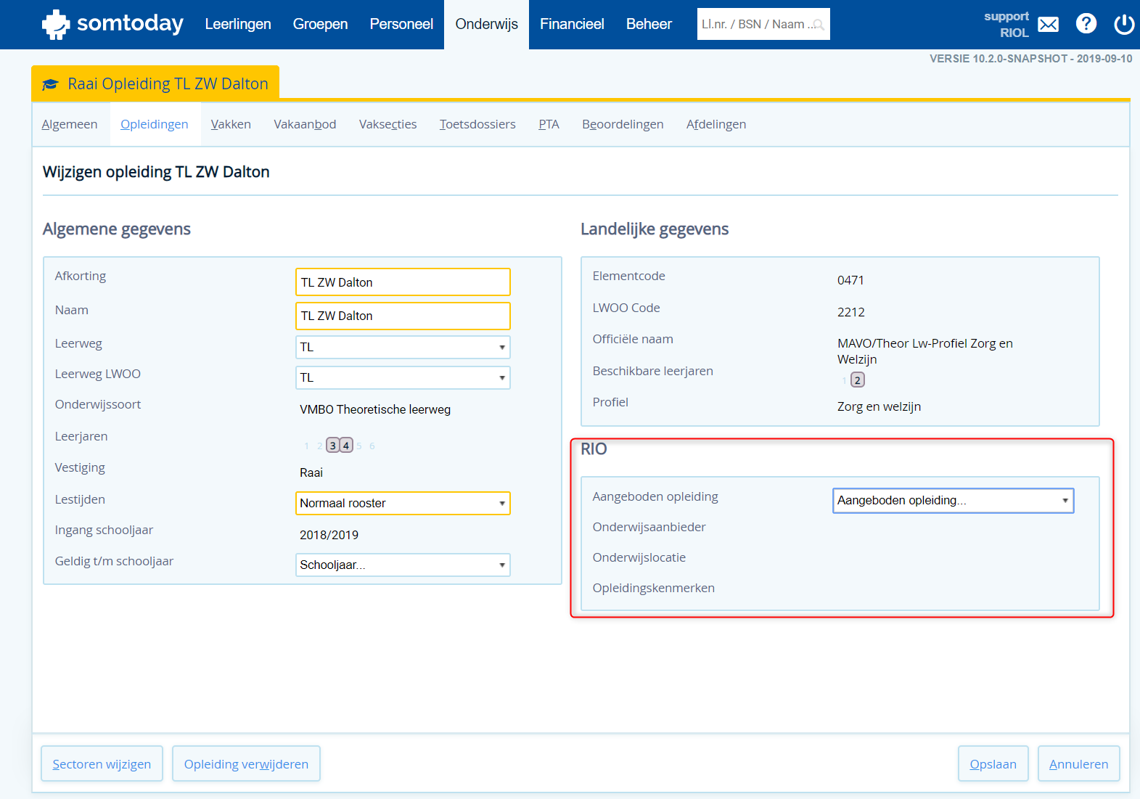Open the Personeel menu
The image size is (1140, 799).
(x=401, y=25)
